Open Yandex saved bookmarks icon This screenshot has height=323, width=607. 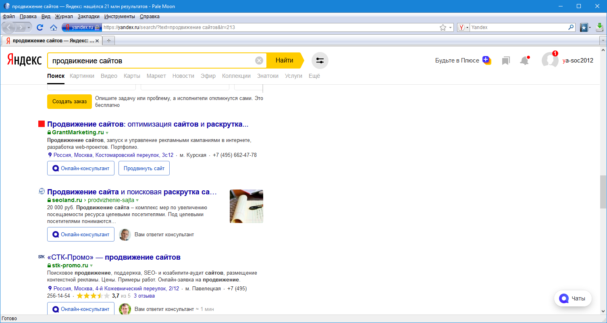(506, 61)
